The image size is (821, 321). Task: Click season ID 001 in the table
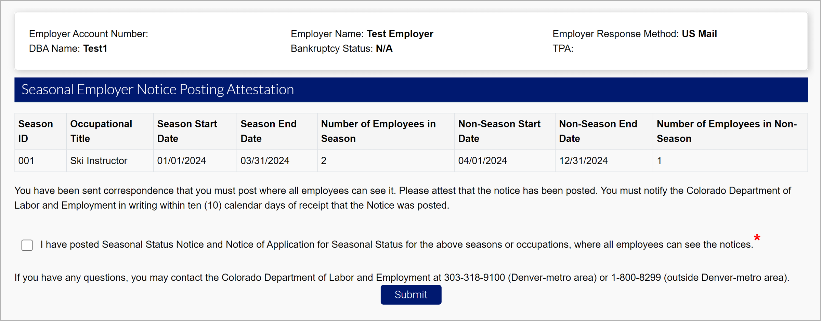26,160
